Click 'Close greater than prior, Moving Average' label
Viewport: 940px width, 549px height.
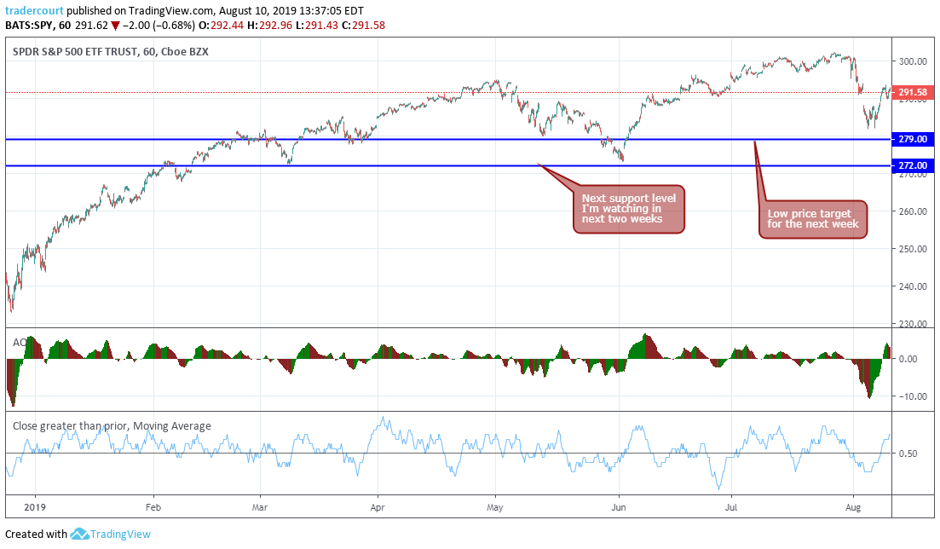click(112, 426)
